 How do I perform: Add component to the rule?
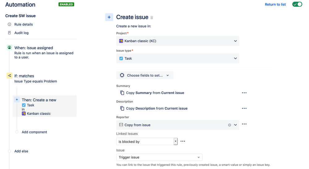[34, 132]
